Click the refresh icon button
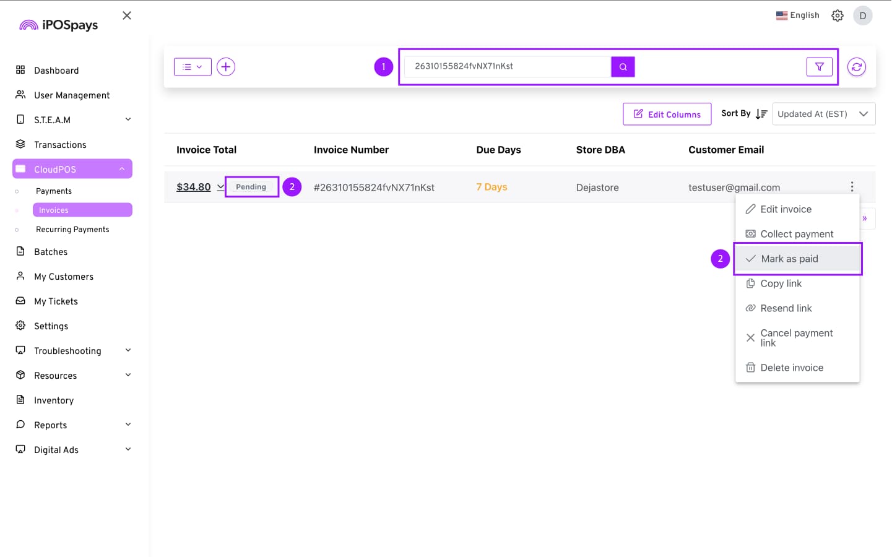 pyautogui.click(x=856, y=67)
